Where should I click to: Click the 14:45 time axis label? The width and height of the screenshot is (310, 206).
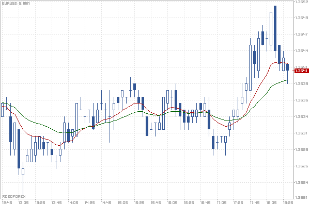click(x=106, y=202)
